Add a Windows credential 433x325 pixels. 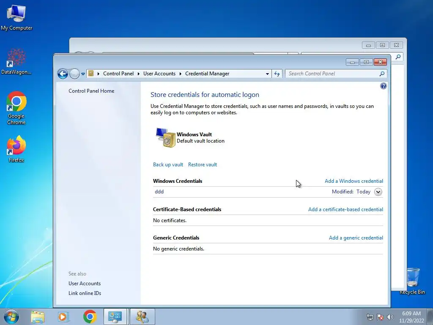coord(354,181)
